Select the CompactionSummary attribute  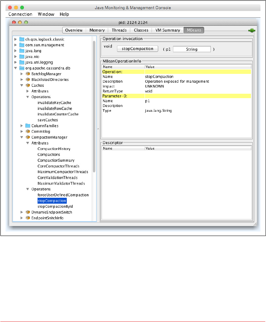coord(56,160)
